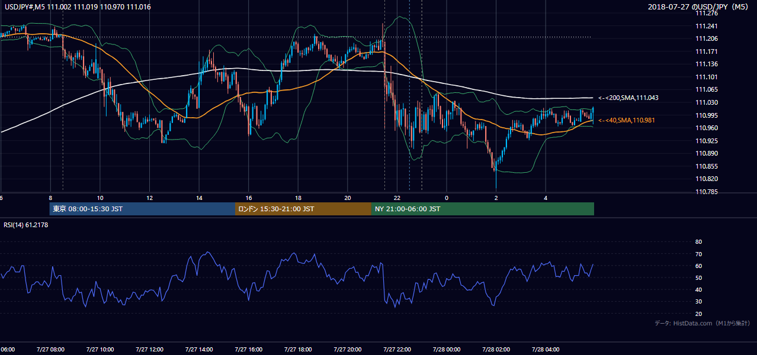Click hour label 4 under the price chart

point(546,198)
